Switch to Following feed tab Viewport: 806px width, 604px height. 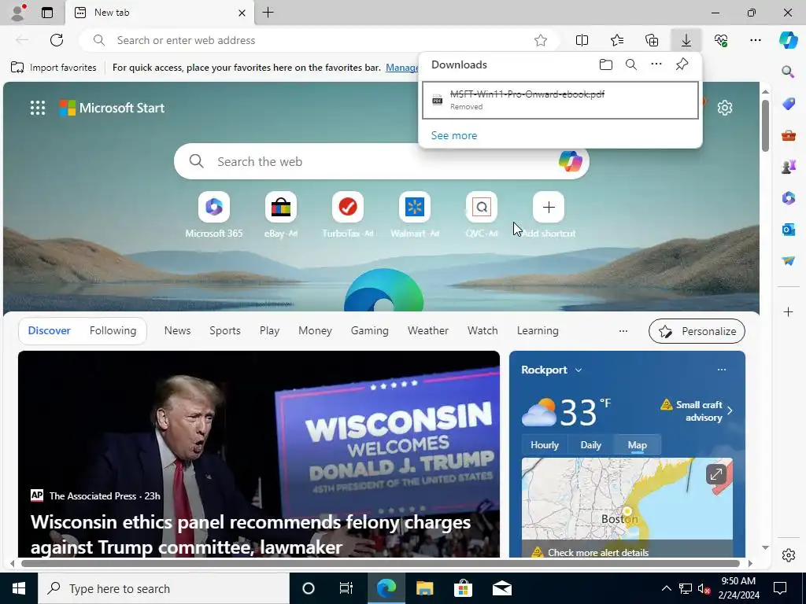pos(113,331)
